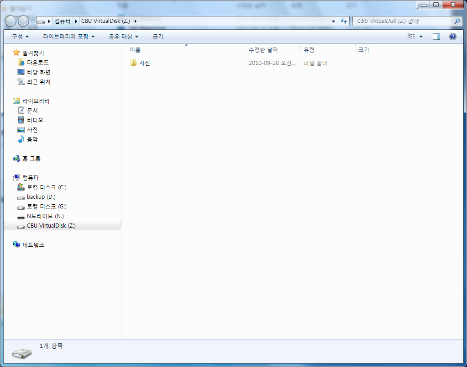Viewport: 467px width, 367px height.
Task: Click the drive icon in details pane
Action: coord(22,353)
